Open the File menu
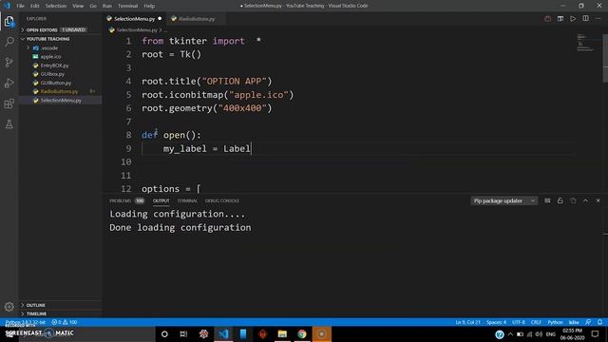Screen dimensions: 608x342 click(20, 6)
